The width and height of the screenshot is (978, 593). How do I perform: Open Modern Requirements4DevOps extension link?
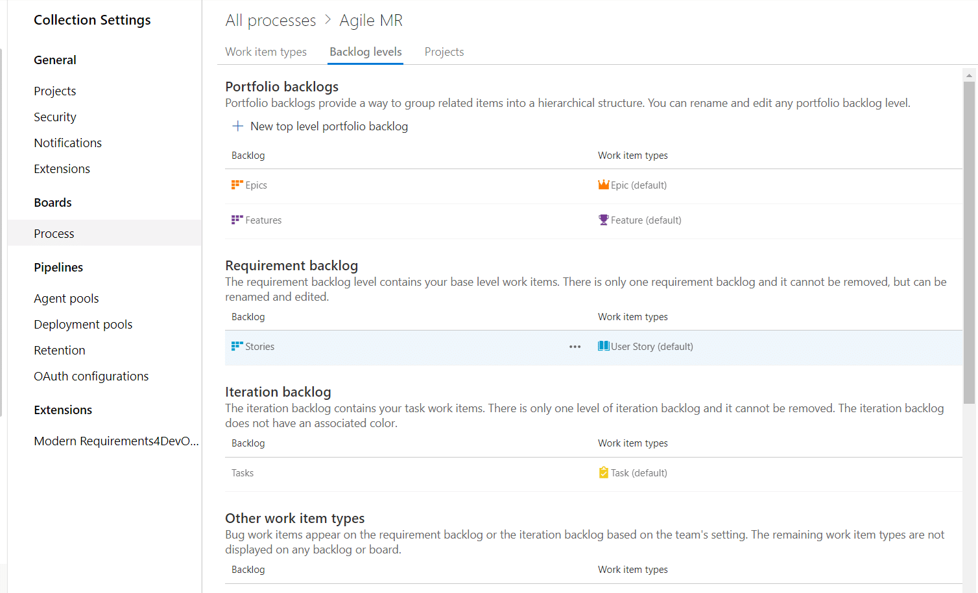[116, 441]
